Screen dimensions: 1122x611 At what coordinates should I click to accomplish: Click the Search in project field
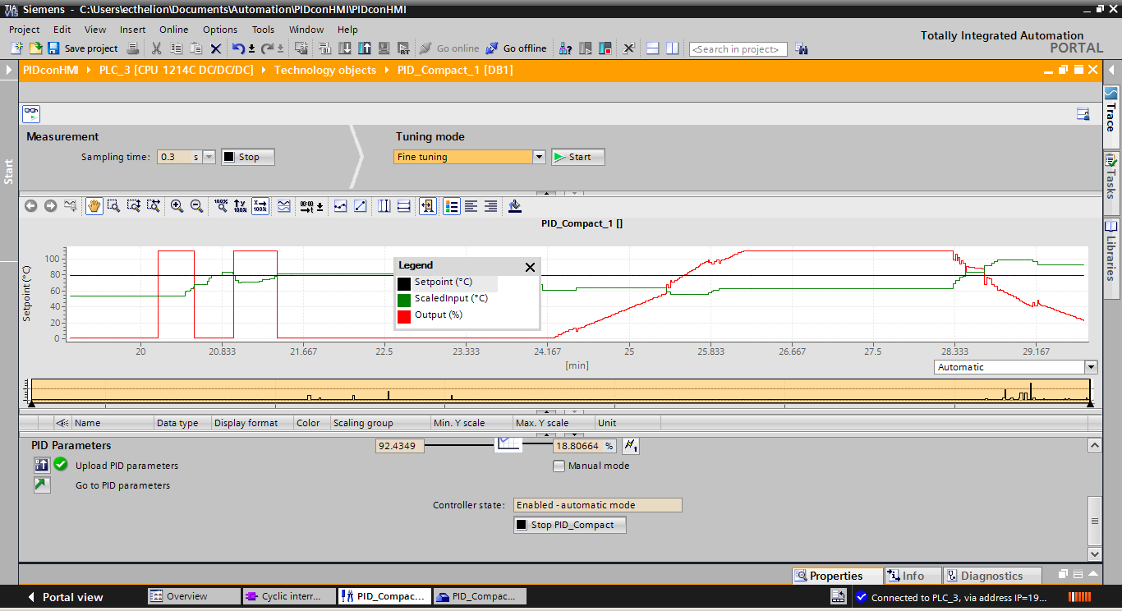tap(738, 49)
